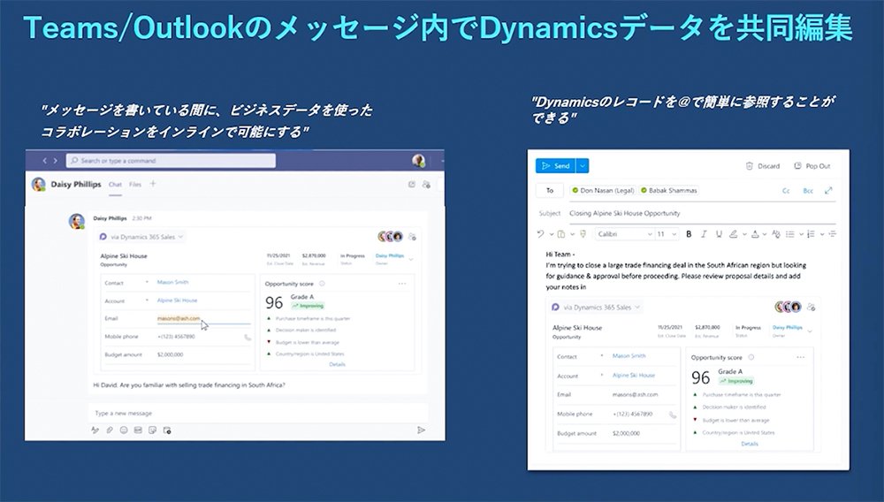This screenshot has height=502, width=884.
Task: Open more options ellipsis on Outlook score card
Action: point(801,357)
